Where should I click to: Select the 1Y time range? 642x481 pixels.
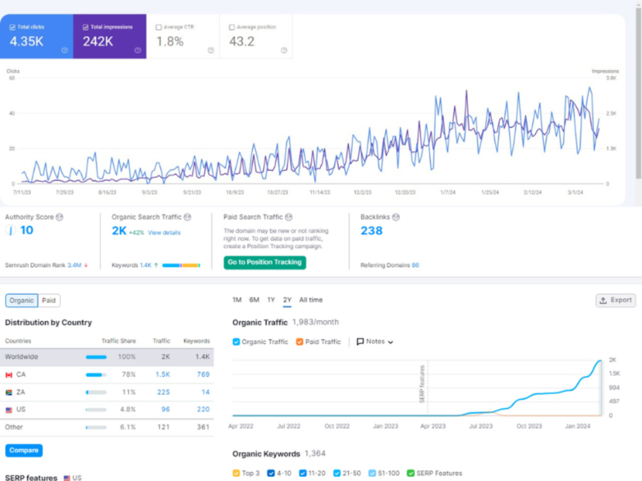(271, 300)
